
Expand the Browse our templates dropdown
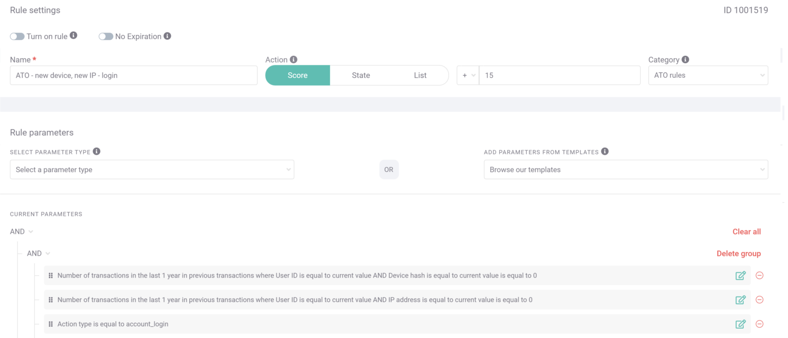click(x=625, y=169)
